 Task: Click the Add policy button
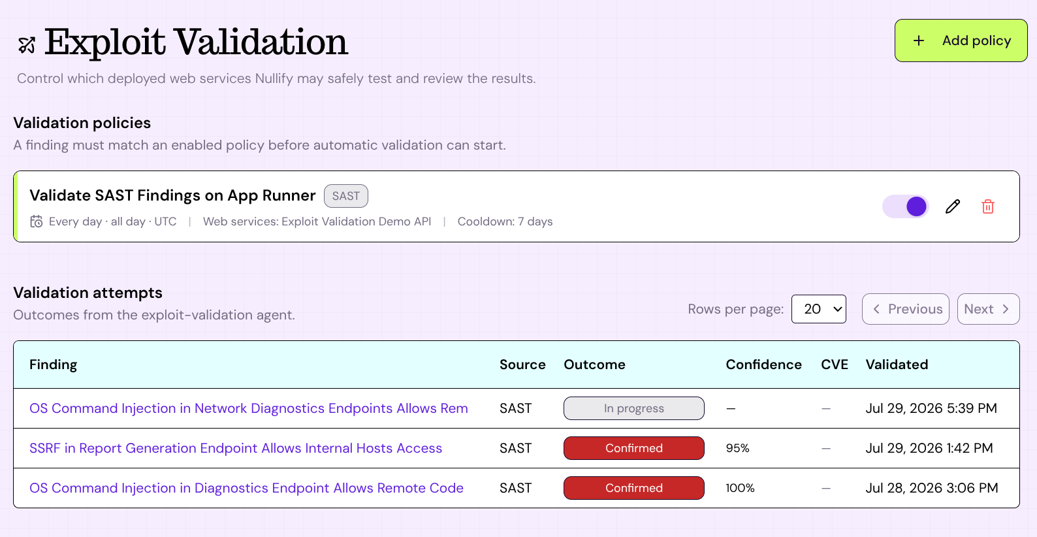(x=961, y=41)
